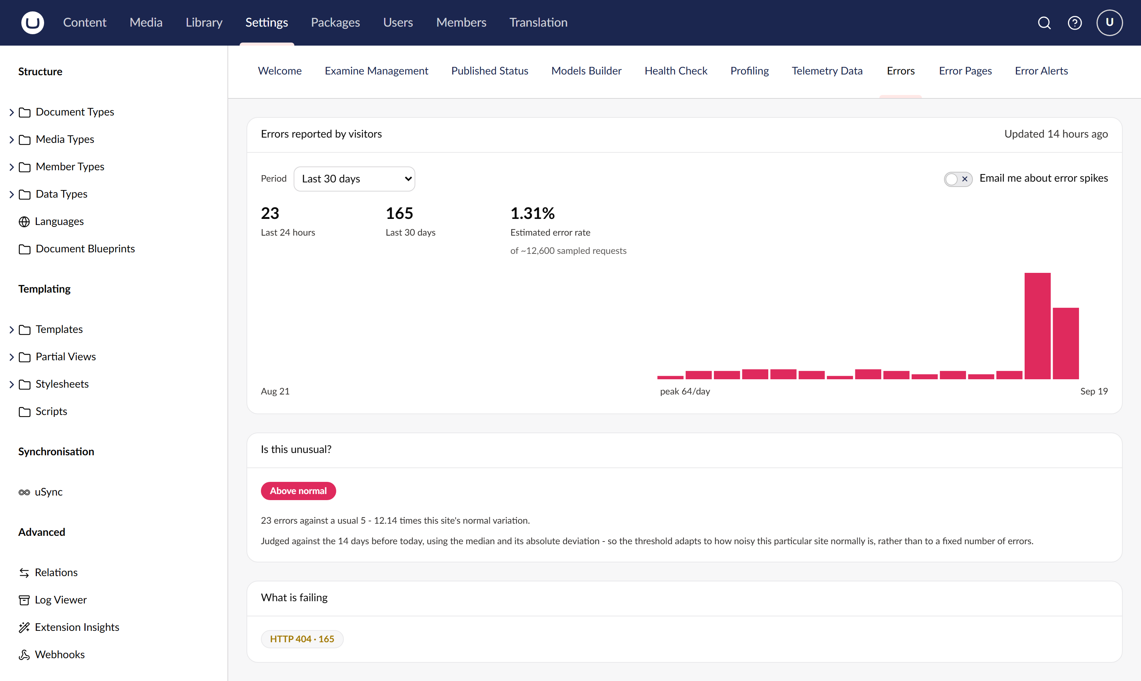
Task: Expand the Stylesheets chevron
Action: tap(11, 384)
